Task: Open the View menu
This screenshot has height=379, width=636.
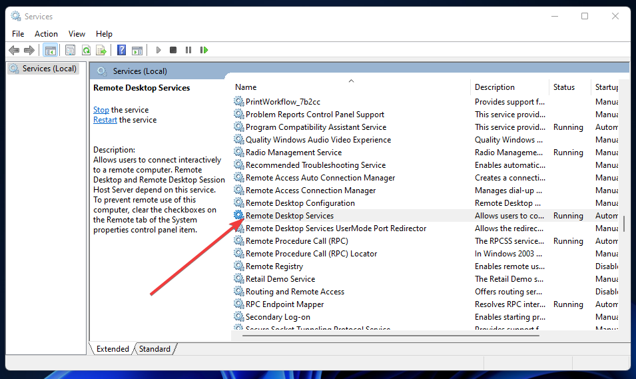Action: pyautogui.click(x=77, y=34)
